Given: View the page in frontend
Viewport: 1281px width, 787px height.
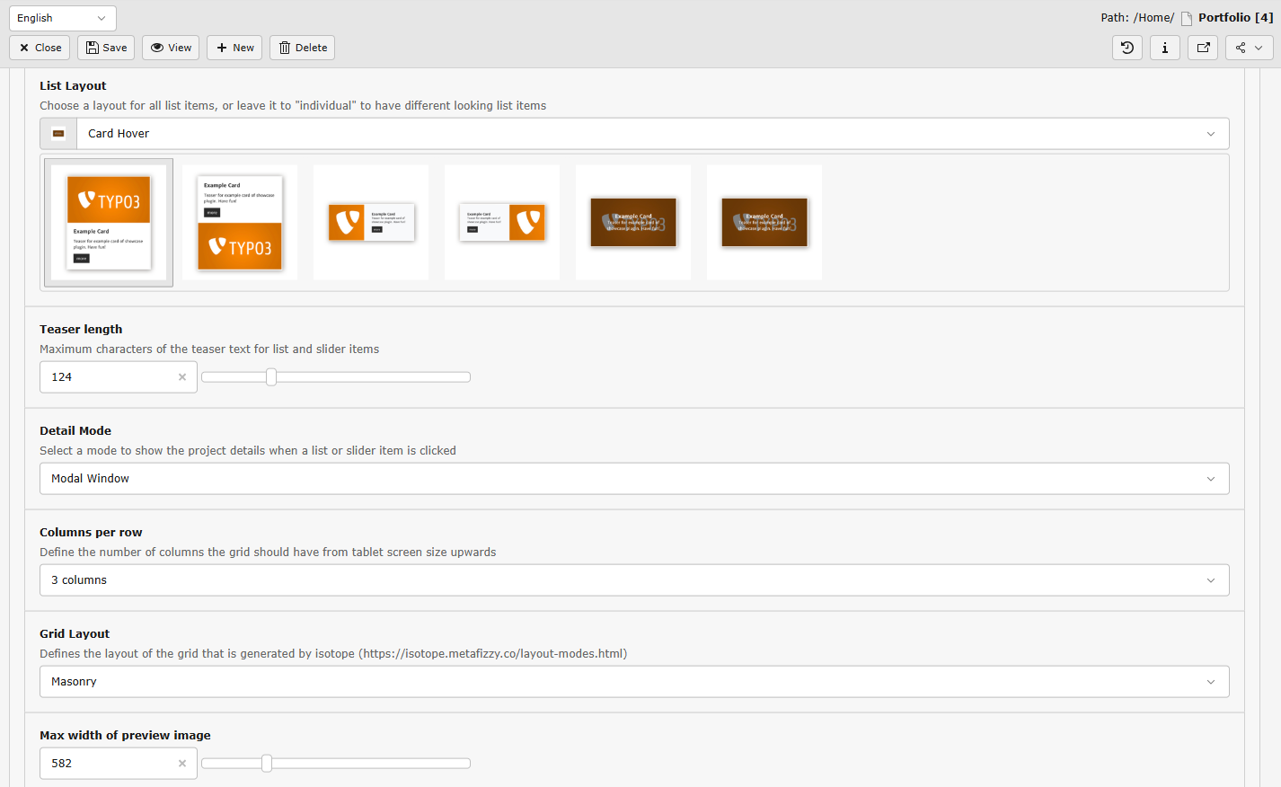Looking at the screenshot, I should (x=171, y=48).
